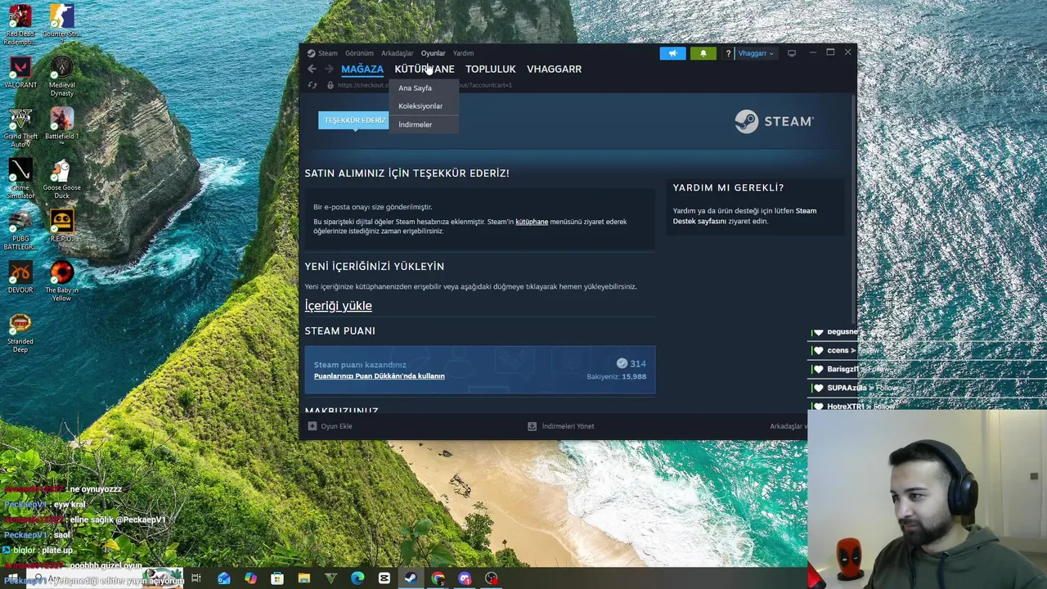Viewport: 1047px width, 589px height.
Task: Click the Steam checkout URL address field
Action: pos(425,85)
